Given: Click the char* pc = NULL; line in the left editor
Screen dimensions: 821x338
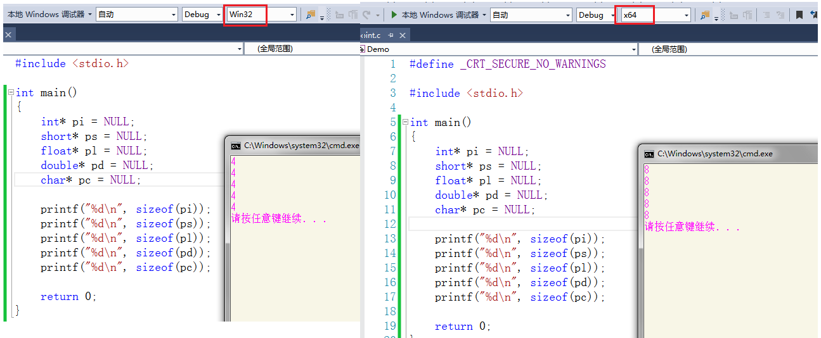Looking at the screenshot, I should click(x=91, y=180).
